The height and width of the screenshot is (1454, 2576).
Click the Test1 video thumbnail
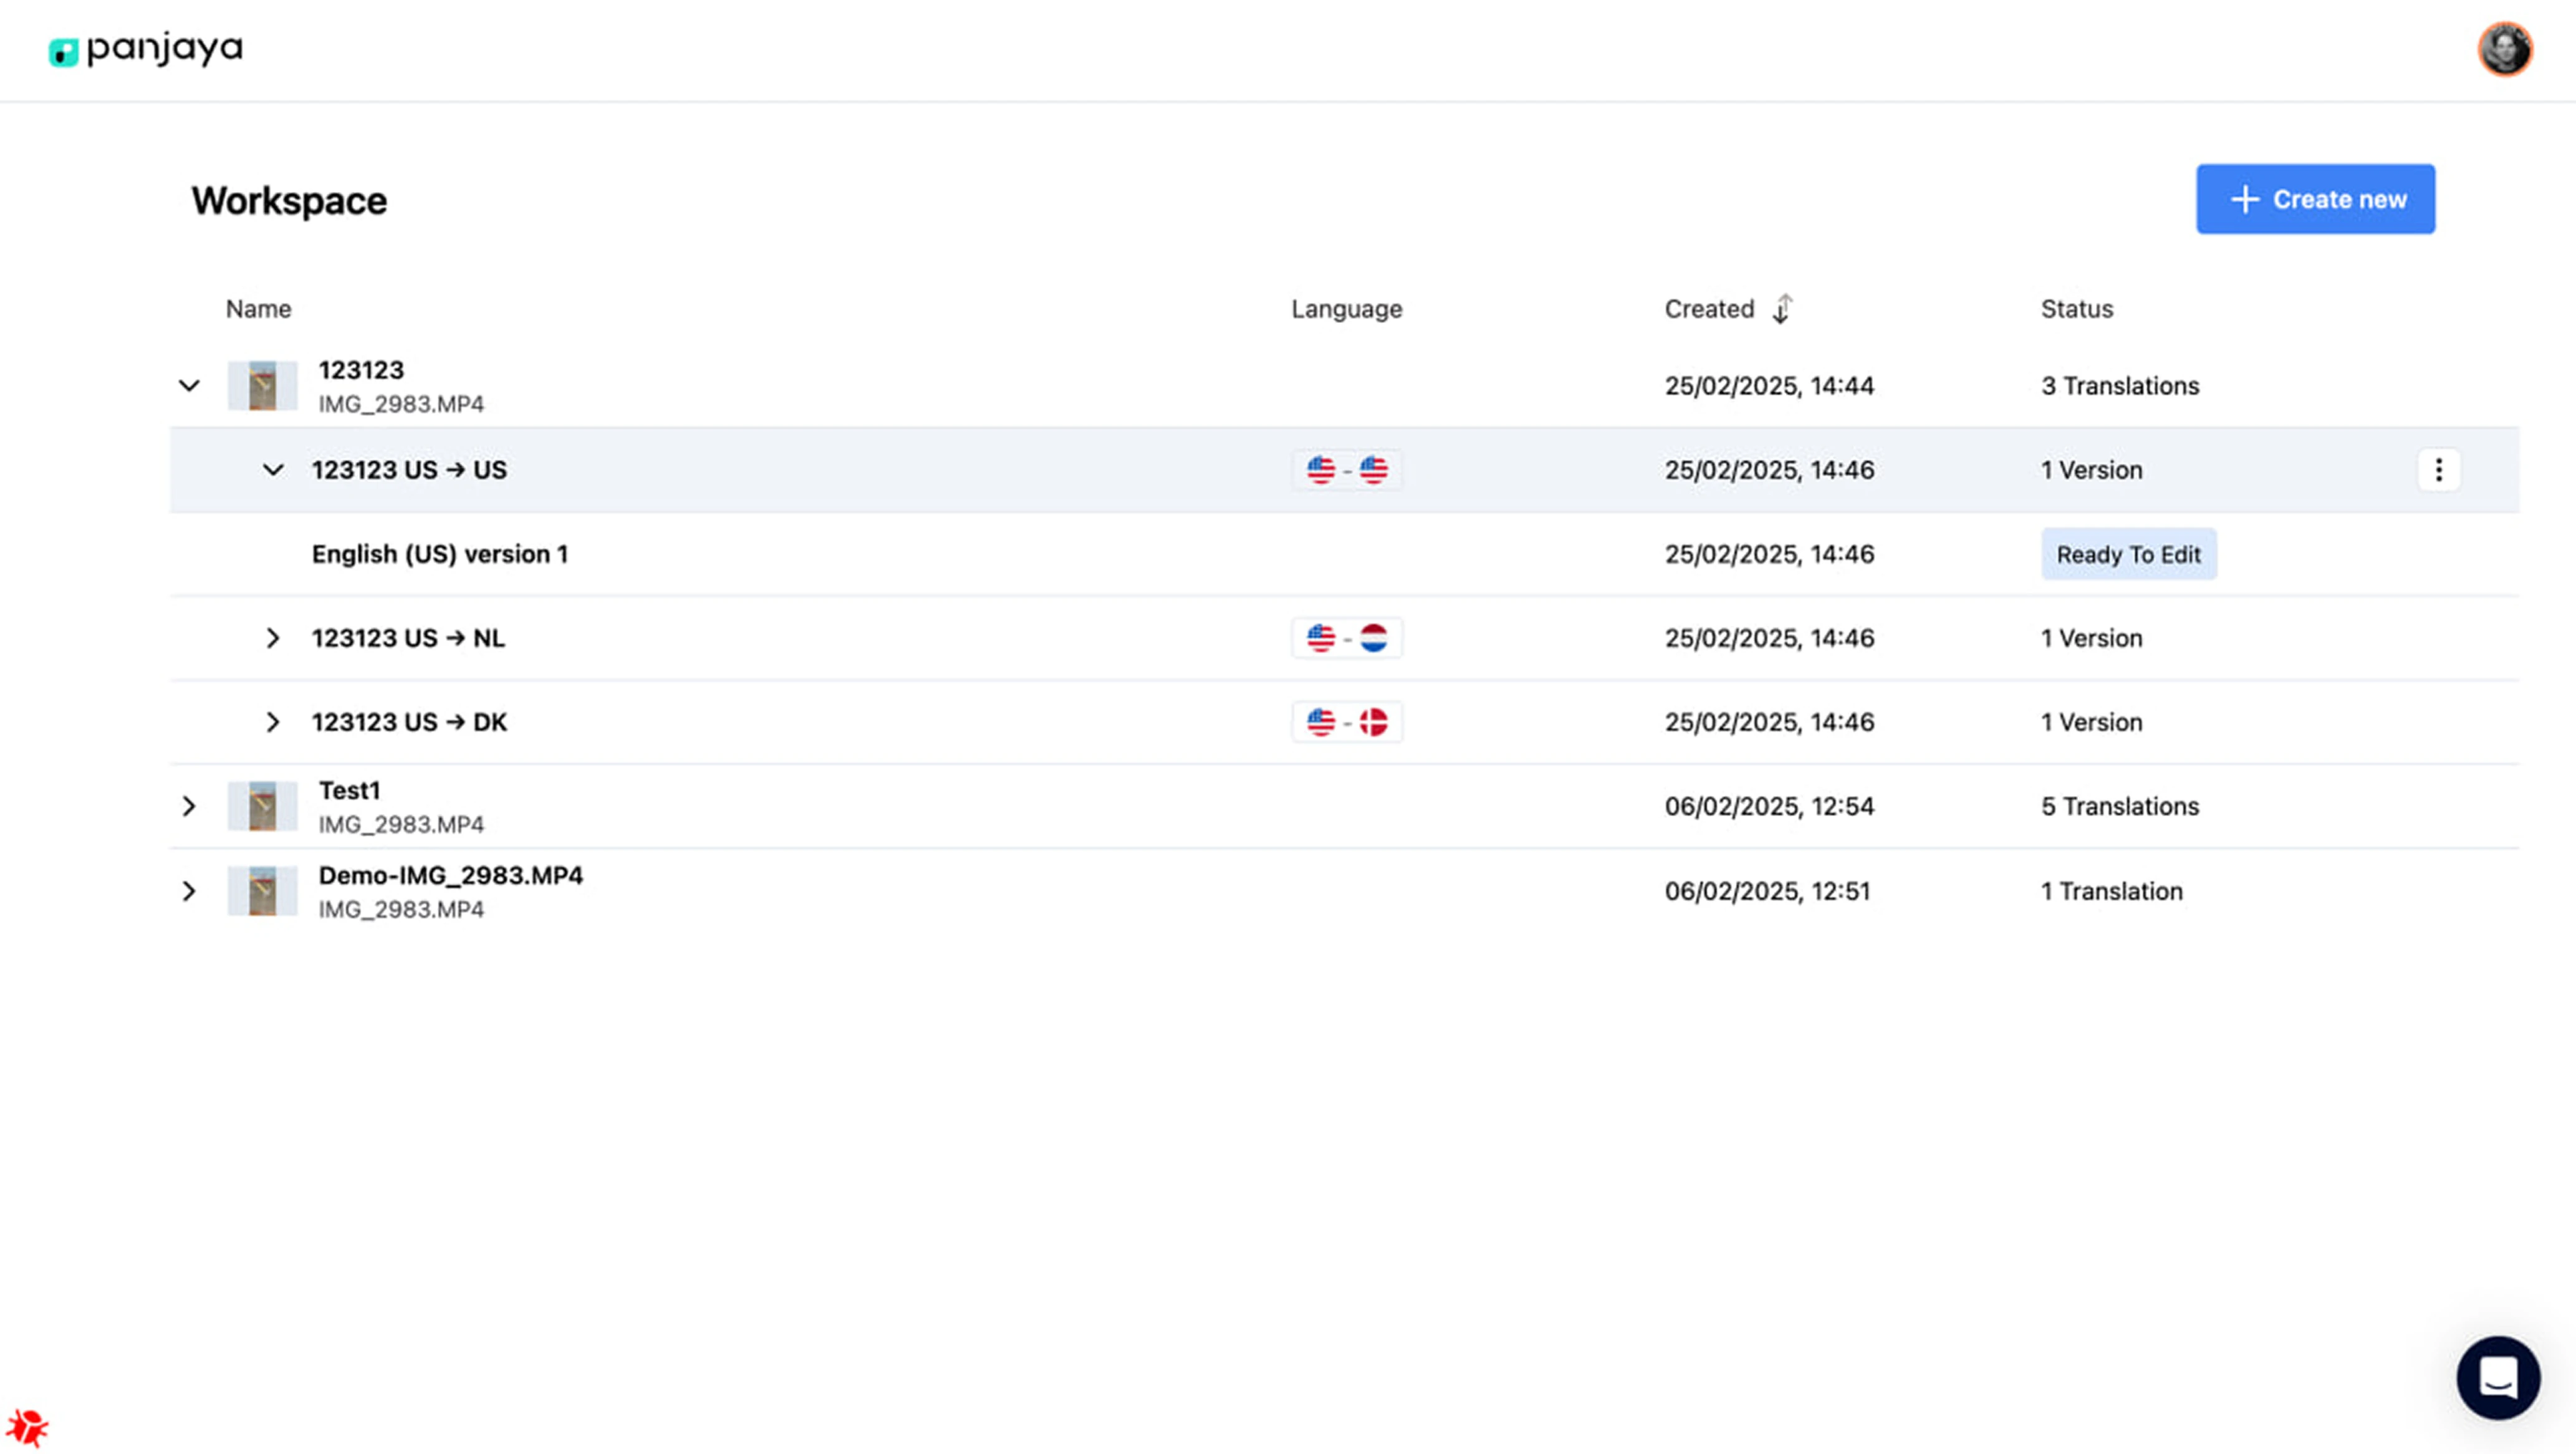(262, 806)
